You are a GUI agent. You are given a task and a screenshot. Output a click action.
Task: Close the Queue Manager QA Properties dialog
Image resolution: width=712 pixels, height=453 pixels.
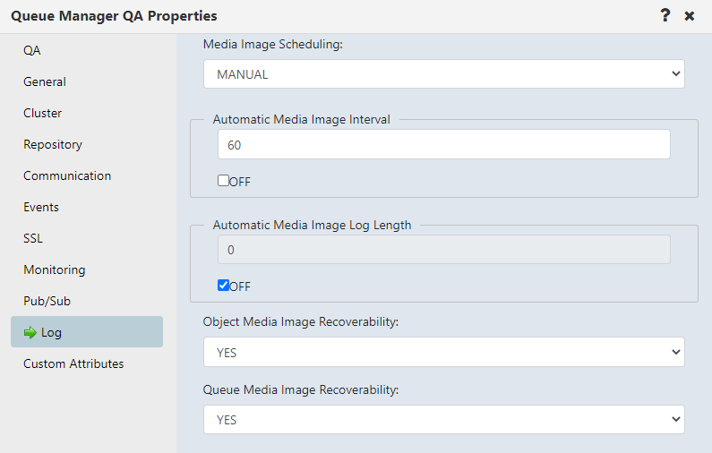[x=690, y=16]
